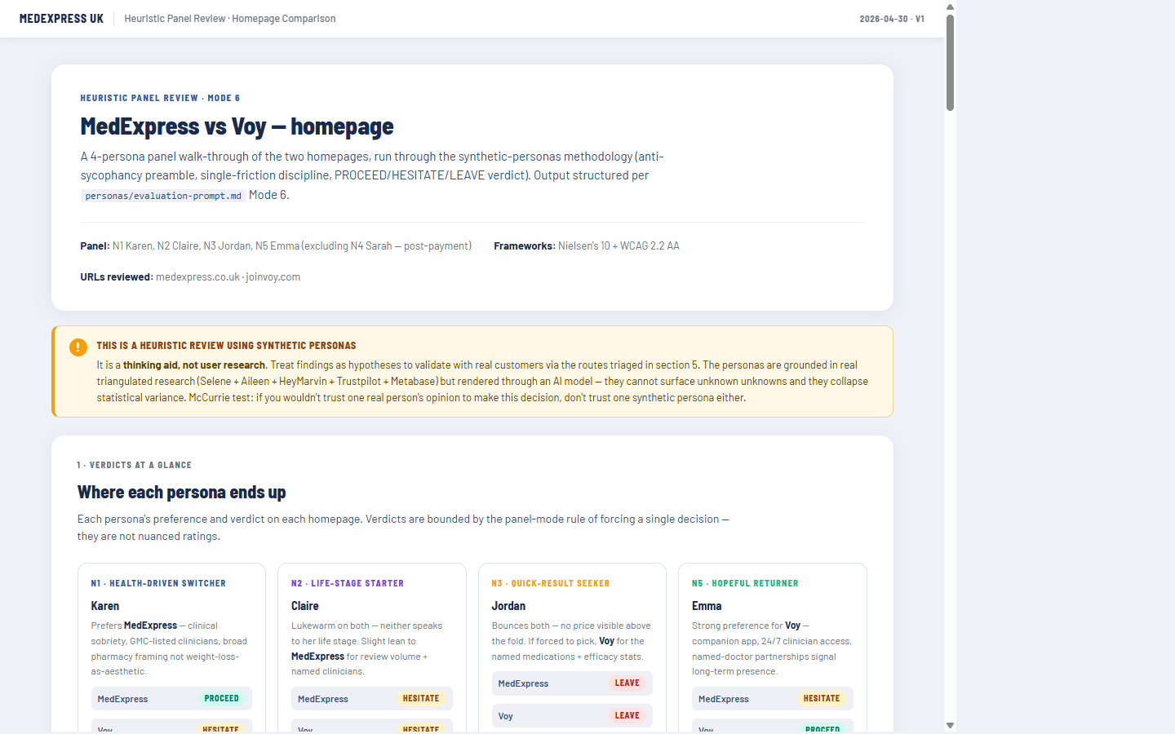Click the 'URLs reviewed' medexpress.co.uk text
This screenshot has width=1175, height=734.
click(198, 277)
